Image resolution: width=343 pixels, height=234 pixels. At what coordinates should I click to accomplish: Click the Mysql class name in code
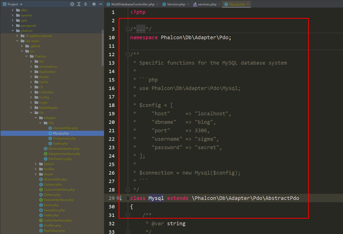pos(156,198)
